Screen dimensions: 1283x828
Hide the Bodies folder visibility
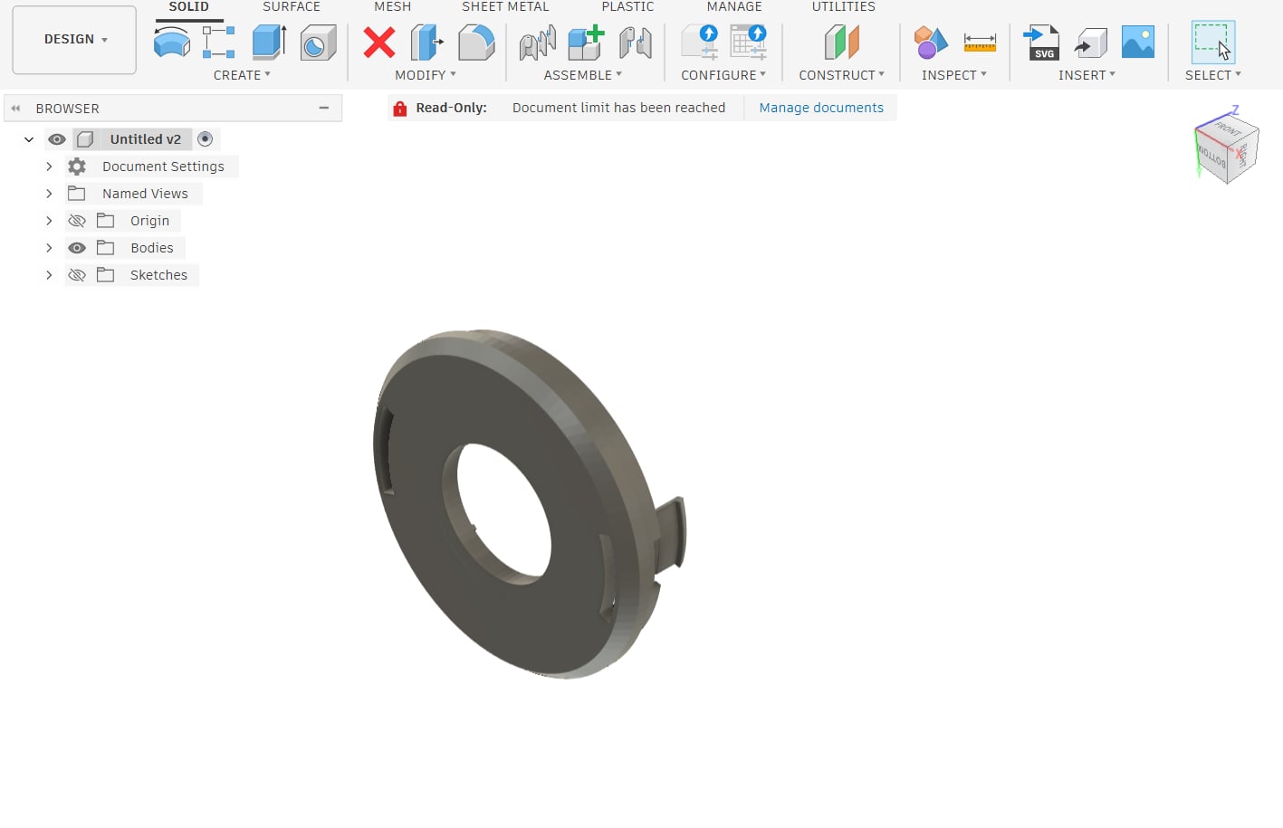point(77,248)
